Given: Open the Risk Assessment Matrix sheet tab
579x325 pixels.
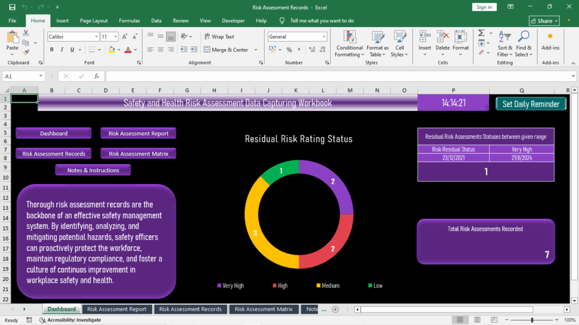Looking at the screenshot, I should click(263, 309).
